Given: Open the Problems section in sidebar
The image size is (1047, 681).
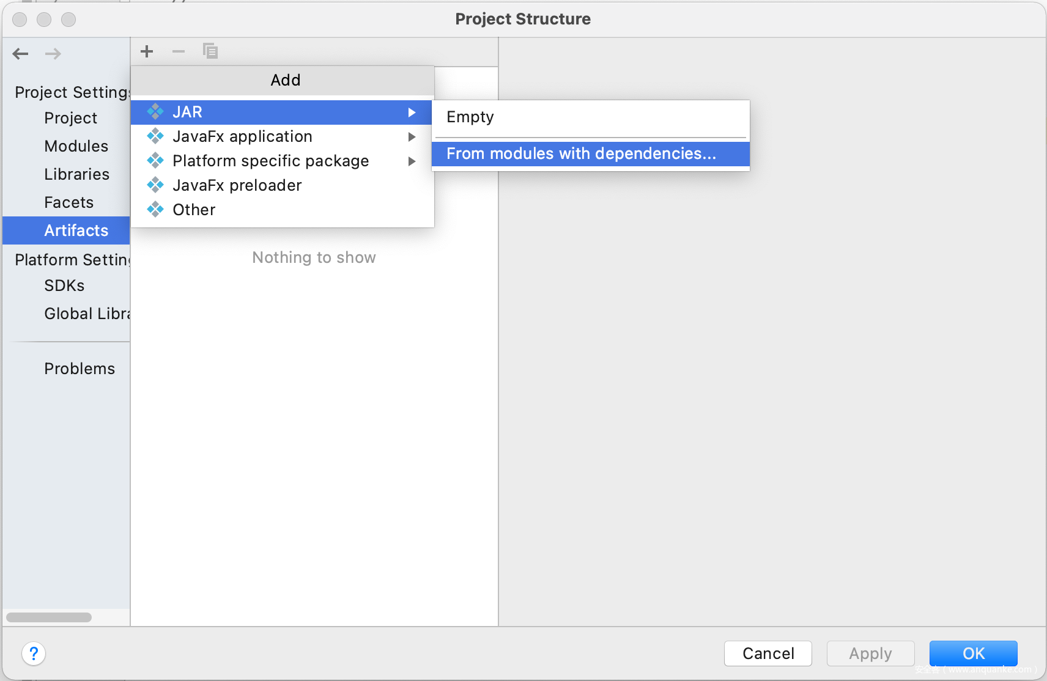Looking at the screenshot, I should [x=80, y=369].
